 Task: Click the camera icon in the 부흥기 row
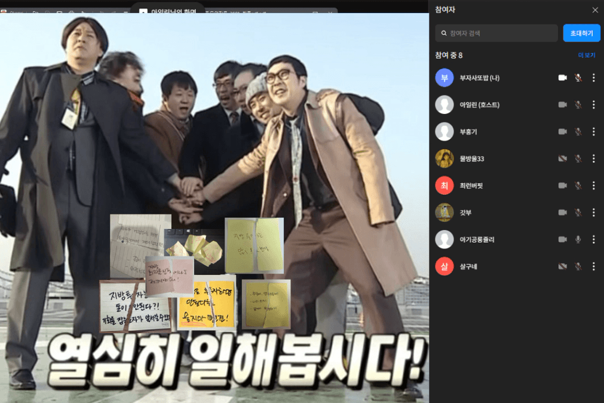click(x=562, y=132)
